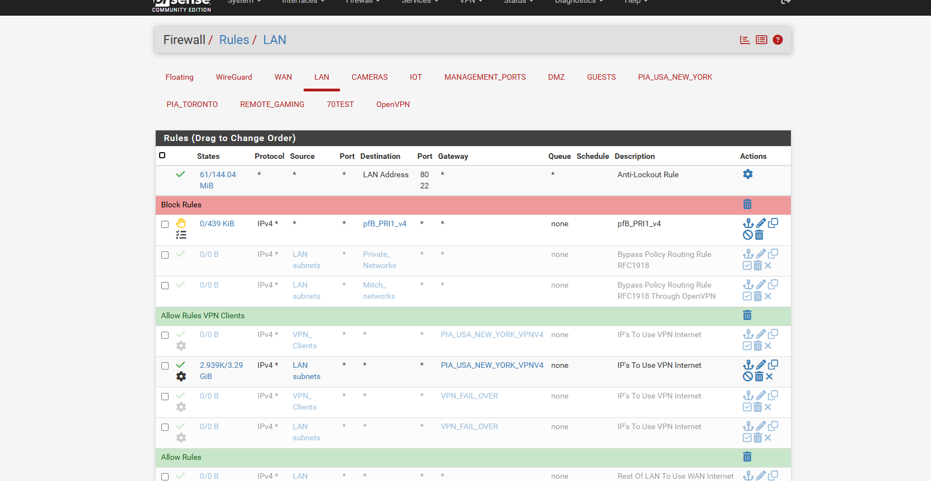
Task: Delete the Allow Rules separator
Action: click(x=747, y=457)
